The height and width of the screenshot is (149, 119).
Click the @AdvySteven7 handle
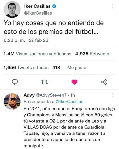click(x=51, y=95)
